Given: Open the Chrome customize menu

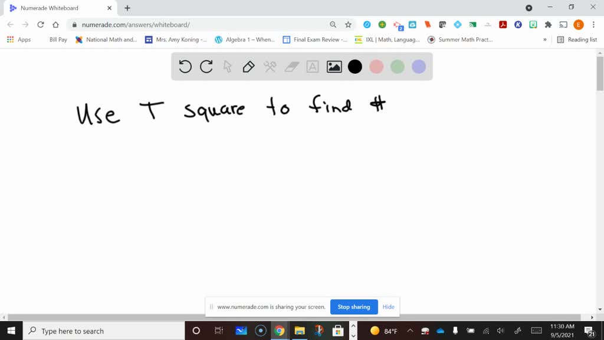Looking at the screenshot, I should point(593,25).
